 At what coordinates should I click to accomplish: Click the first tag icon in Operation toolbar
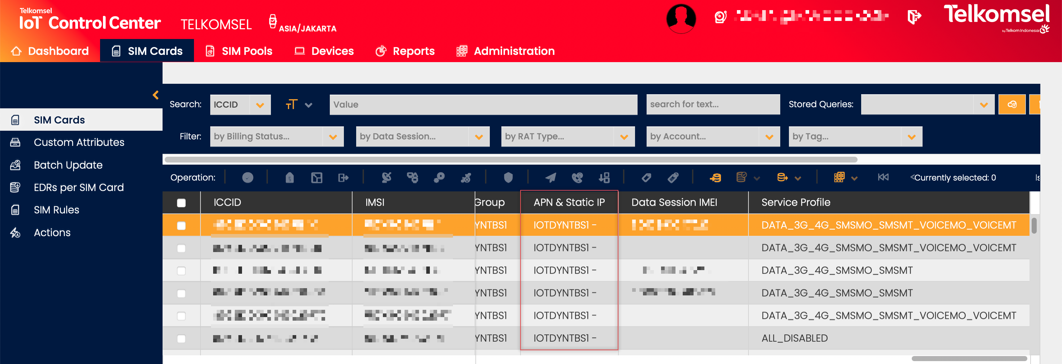point(646,178)
